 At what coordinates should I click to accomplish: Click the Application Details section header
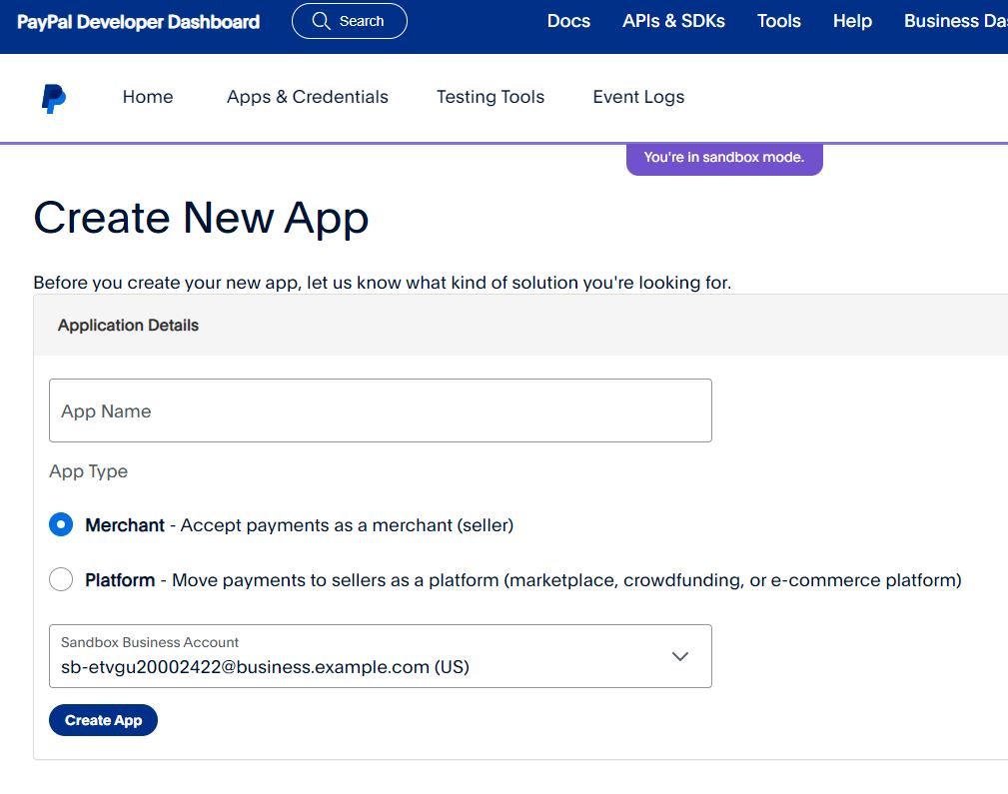coord(128,326)
